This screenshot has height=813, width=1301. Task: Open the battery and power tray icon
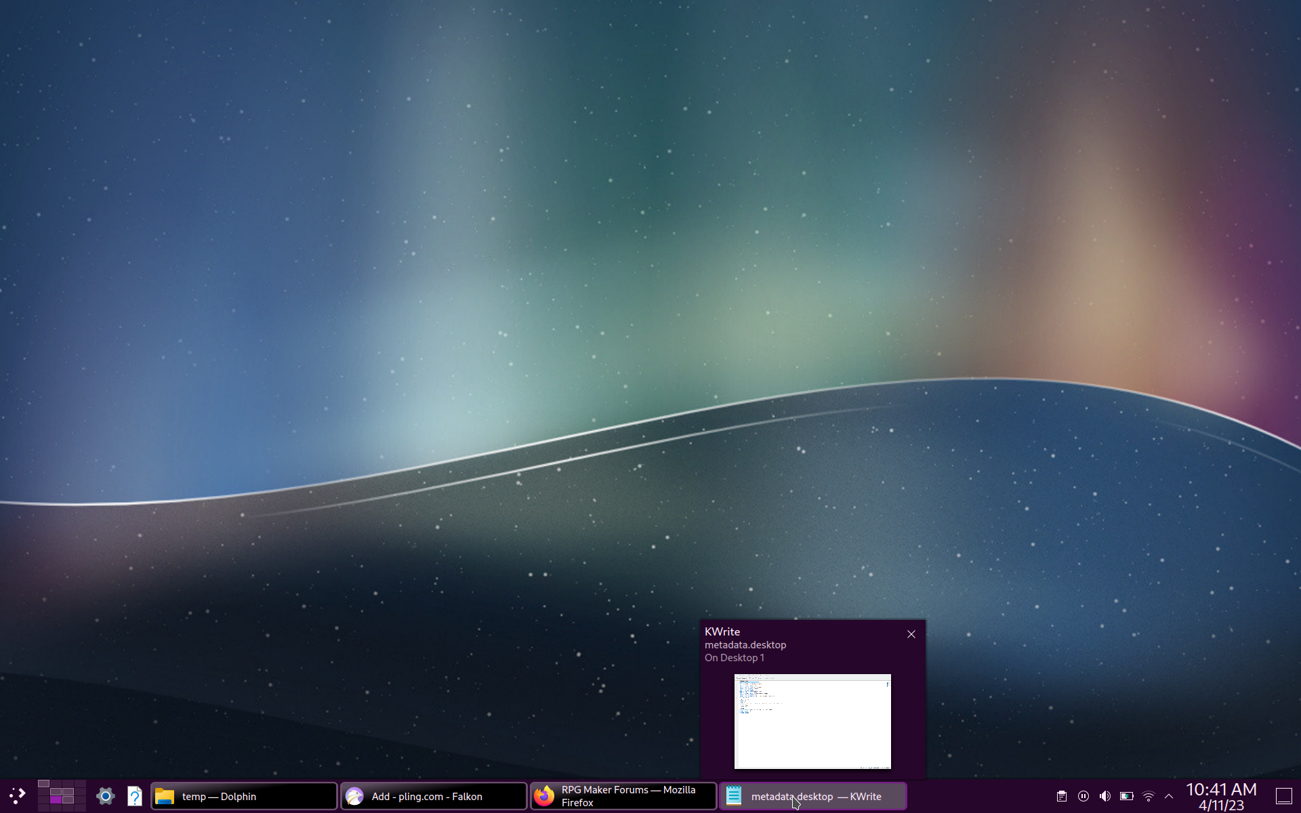pos(1127,796)
